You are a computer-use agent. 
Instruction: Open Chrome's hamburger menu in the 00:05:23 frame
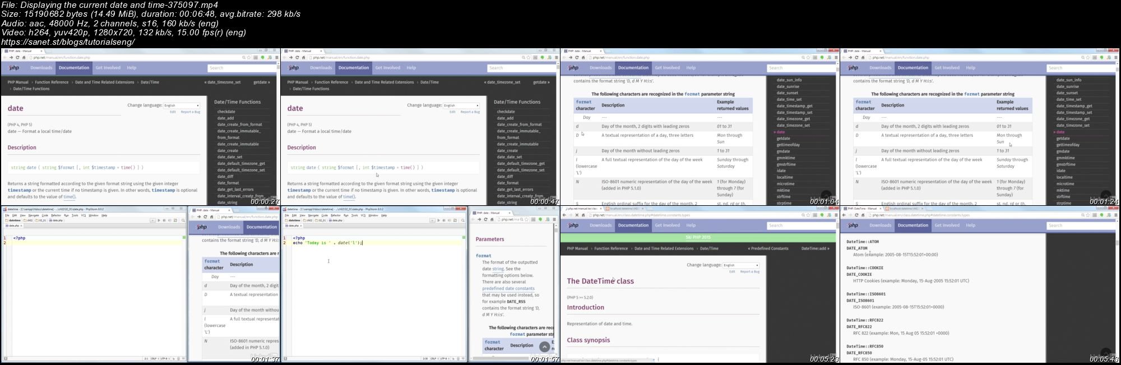coord(836,215)
